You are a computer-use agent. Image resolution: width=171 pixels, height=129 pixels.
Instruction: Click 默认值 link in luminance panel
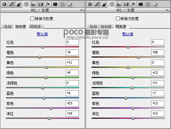coord(128,34)
